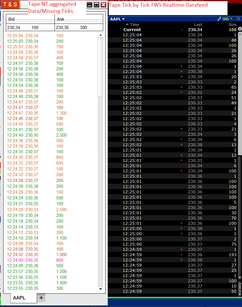Select the Current 230.34 row in TWS
The width and height of the screenshot is (242, 307).
pyautogui.click(x=173, y=30)
